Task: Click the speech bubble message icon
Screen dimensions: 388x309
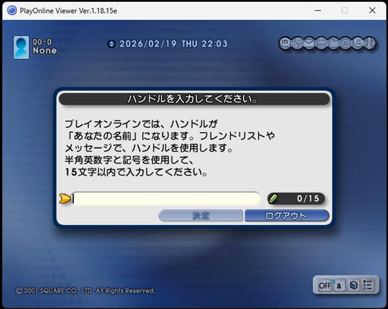Action: (x=323, y=43)
